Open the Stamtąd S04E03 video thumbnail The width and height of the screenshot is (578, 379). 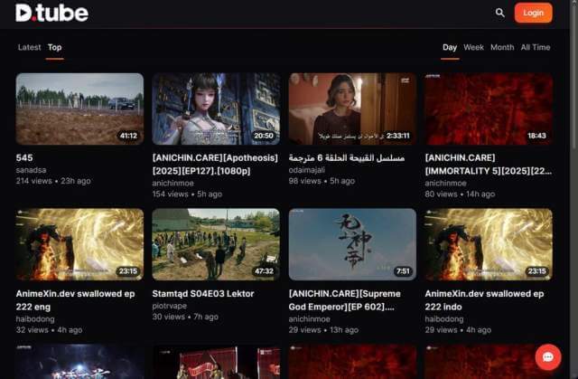[216, 244]
